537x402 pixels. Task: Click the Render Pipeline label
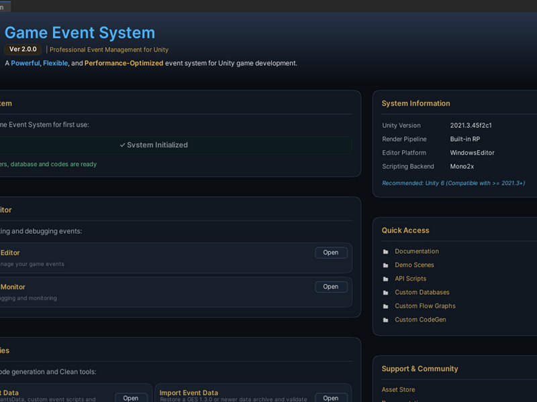[x=405, y=139]
